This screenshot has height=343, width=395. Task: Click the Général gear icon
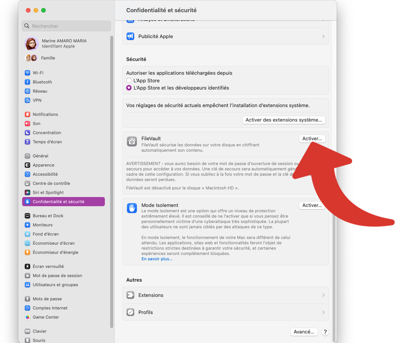[x=27, y=156]
